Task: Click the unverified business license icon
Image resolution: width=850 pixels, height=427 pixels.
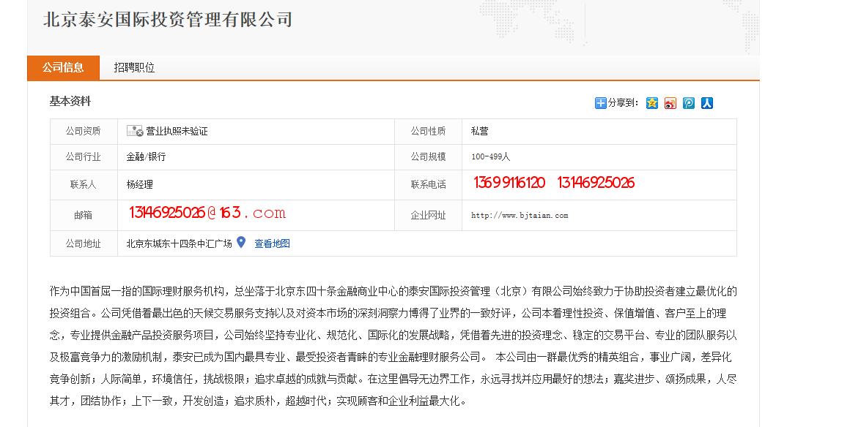Action: tap(134, 130)
